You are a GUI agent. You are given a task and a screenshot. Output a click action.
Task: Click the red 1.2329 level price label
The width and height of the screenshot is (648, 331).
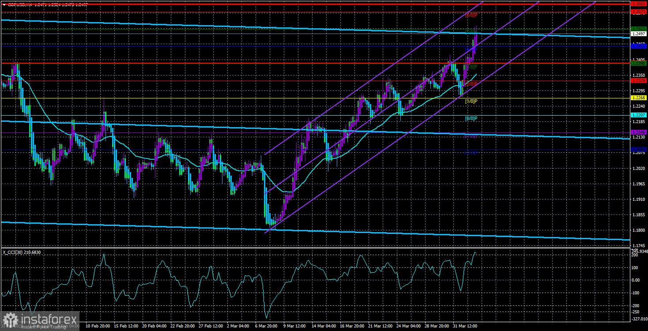point(639,81)
